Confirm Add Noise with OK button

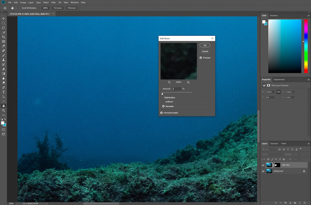click(x=205, y=45)
